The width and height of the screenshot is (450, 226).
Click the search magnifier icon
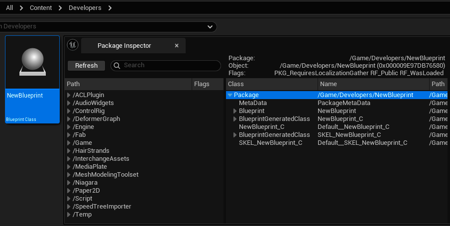pos(117,65)
